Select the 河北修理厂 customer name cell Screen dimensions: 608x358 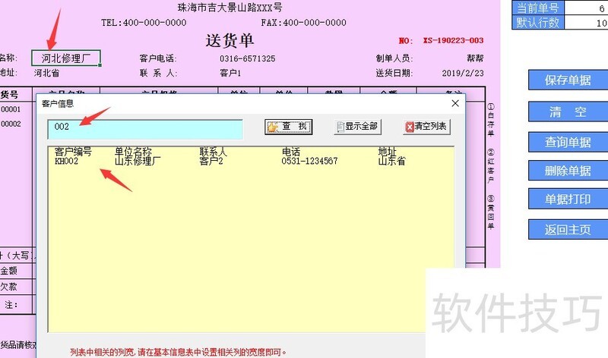click(x=66, y=58)
